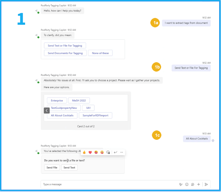Pick the MeSH 2022 project
Image resolution: width=221 pixels, height=192 pixels.
coord(79,101)
